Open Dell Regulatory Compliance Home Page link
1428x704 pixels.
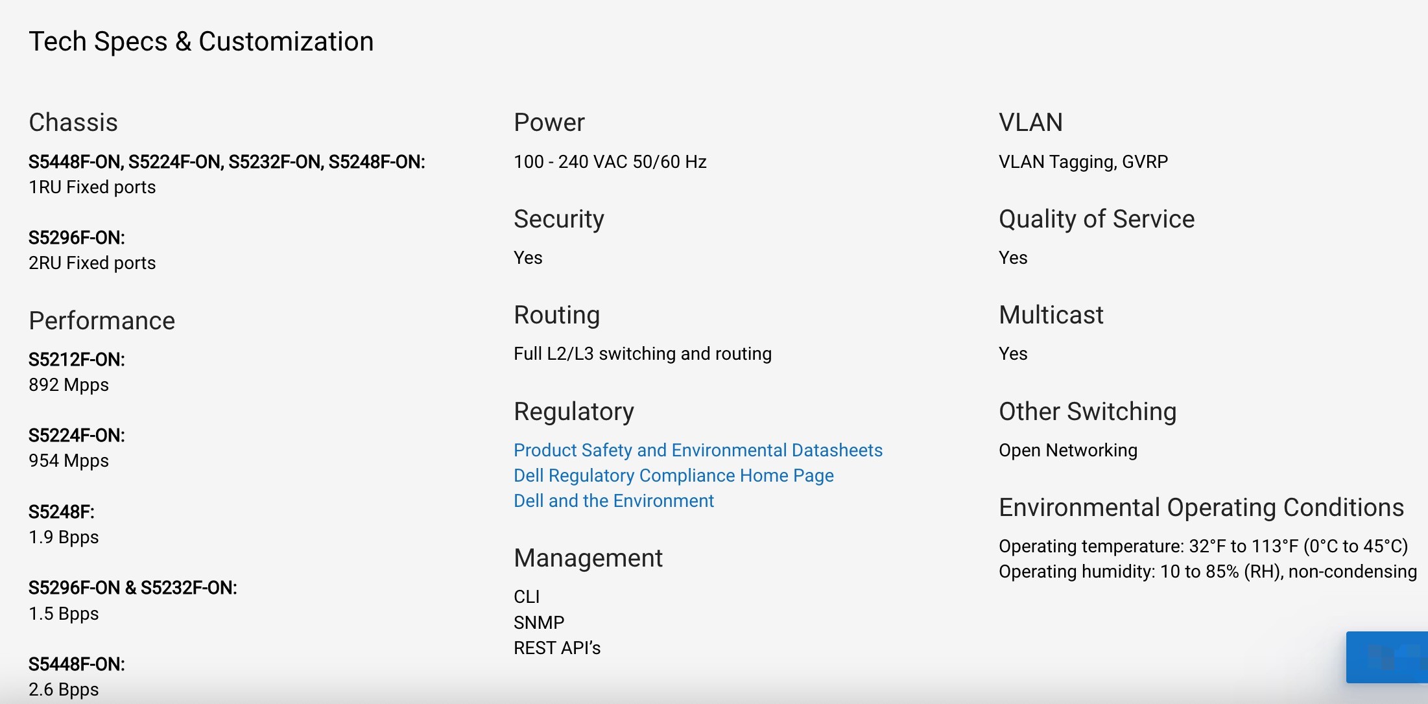pos(673,475)
